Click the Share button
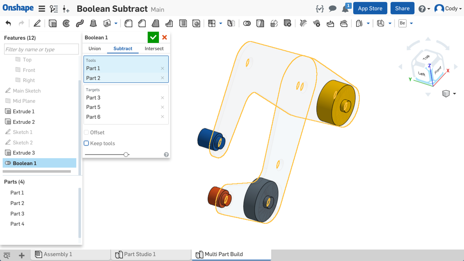 tap(402, 8)
